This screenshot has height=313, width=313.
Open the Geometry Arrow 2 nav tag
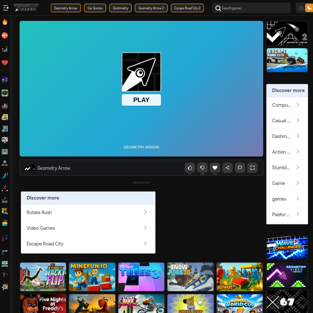[151, 8]
